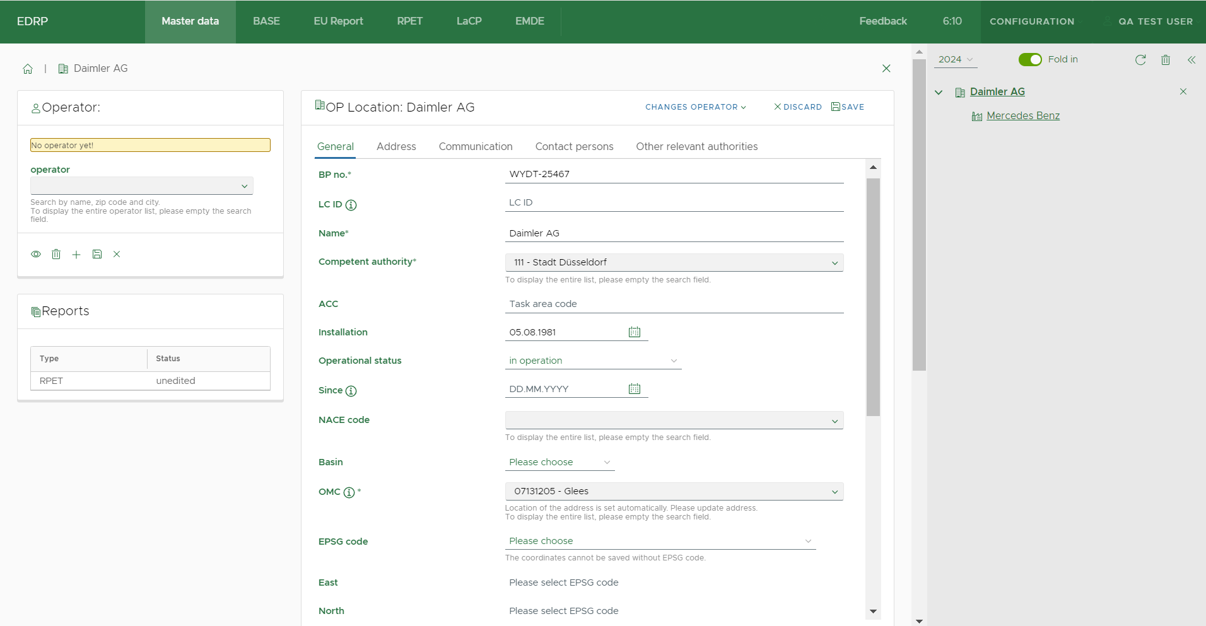The image size is (1206, 626).
Task: Collapse the right sidebar with double-chevron icon
Action: coord(1191,60)
